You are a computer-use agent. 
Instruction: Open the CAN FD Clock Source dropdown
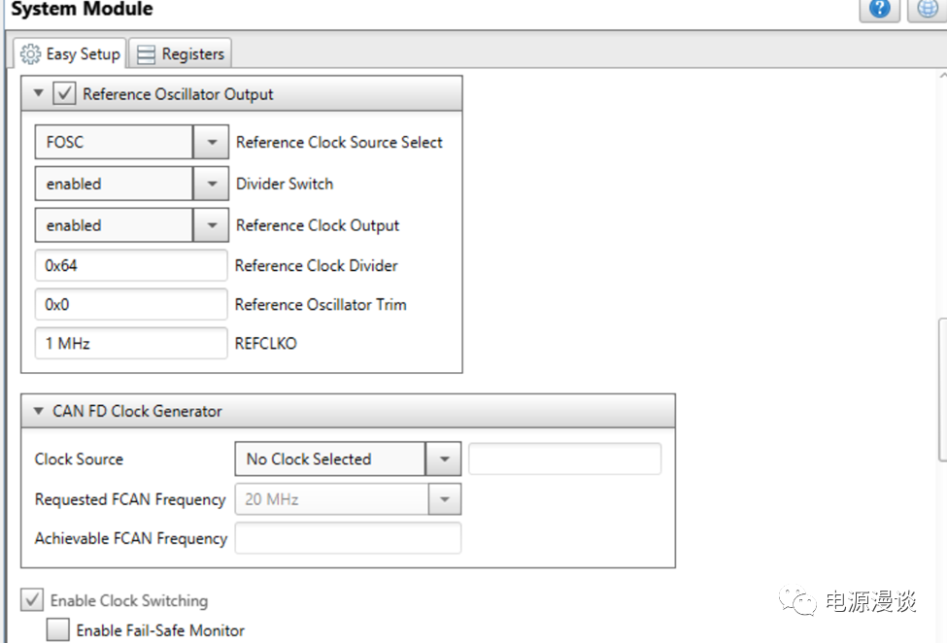443,459
